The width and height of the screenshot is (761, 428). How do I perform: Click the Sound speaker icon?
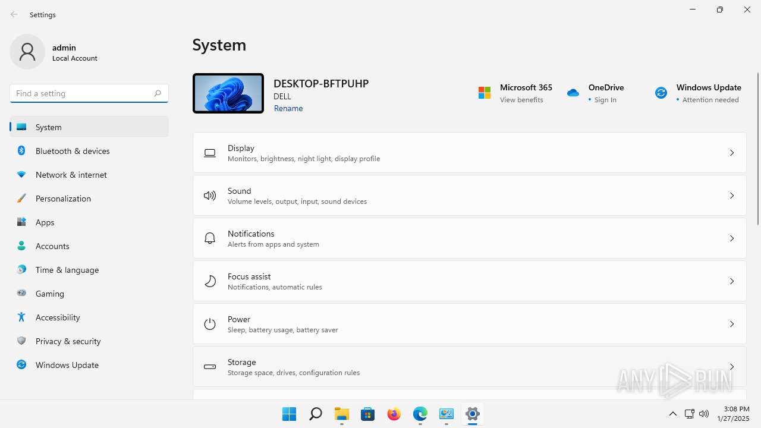click(x=210, y=196)
